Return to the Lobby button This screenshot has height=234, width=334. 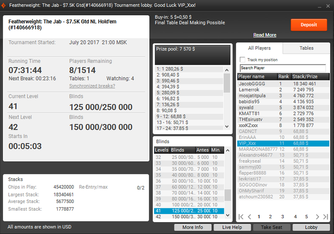point(311,227)
